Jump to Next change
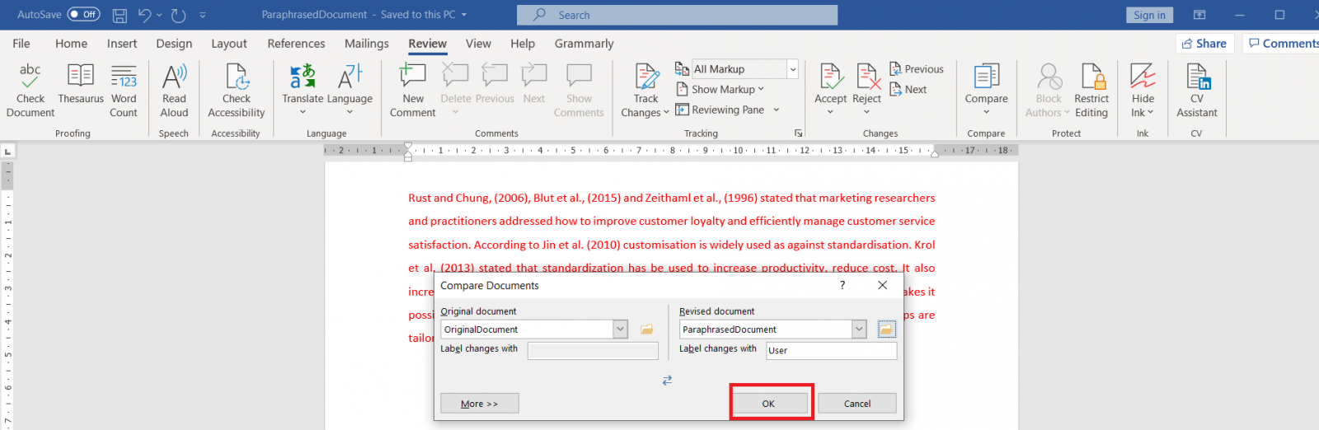 coord(908,89)
